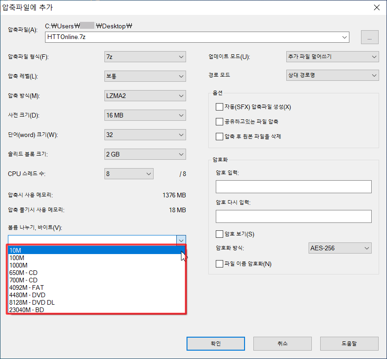This screenshot has width=387, height=359.
Task: Click the 도움말 button
Action: click(349, 343)
